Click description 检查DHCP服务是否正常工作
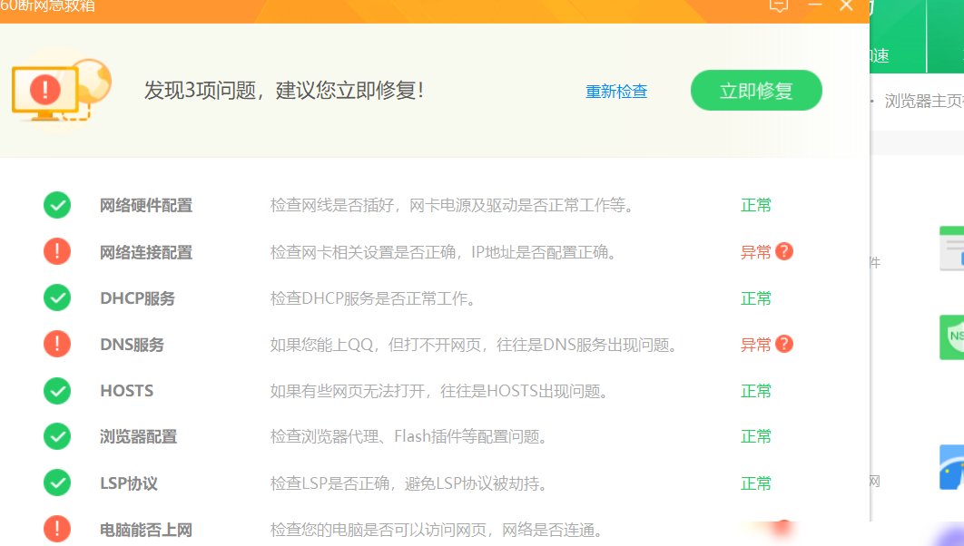Screen dimensions: 964x546 pyautogui.click(x=373, y=298)
